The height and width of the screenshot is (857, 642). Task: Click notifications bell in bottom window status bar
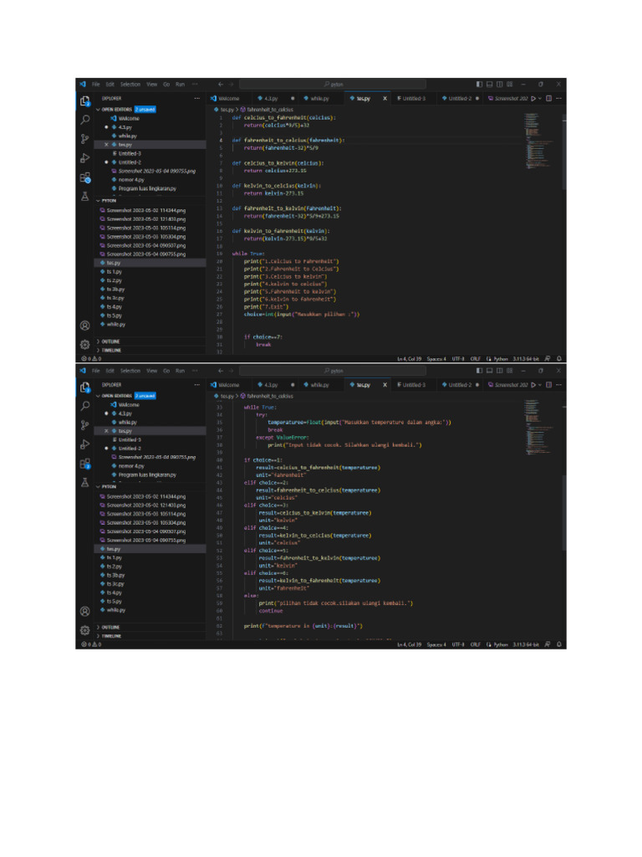click(x=558, y=644)
